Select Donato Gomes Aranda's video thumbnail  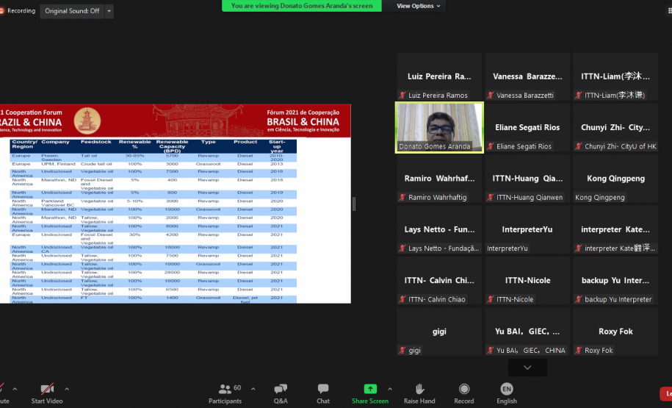439,127
